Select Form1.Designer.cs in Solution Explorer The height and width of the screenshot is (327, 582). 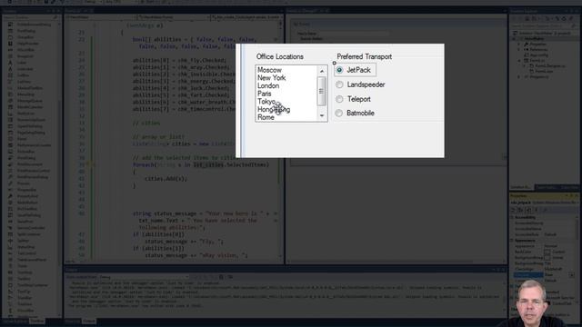(550, 66)
